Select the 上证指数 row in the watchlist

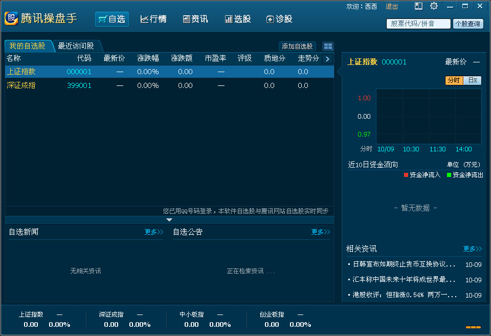[169, 72]
